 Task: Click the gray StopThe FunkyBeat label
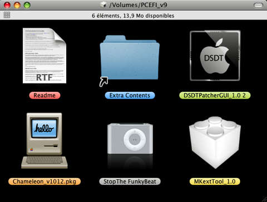click(x=130, y=181)
